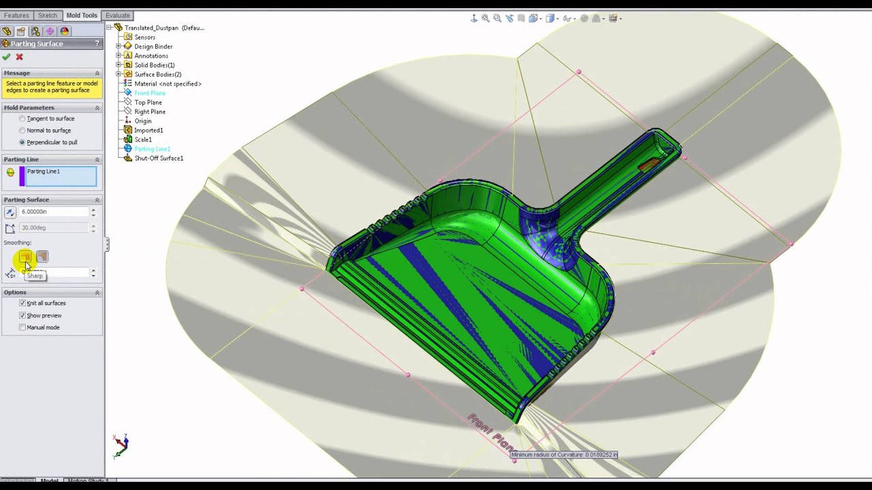Expand the Annotations tree node
Screen dimensions: 872x490
(x=119, y=56)
